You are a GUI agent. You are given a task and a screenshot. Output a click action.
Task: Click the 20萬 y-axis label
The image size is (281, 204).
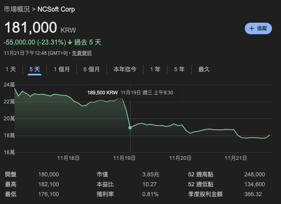point(9,119)
